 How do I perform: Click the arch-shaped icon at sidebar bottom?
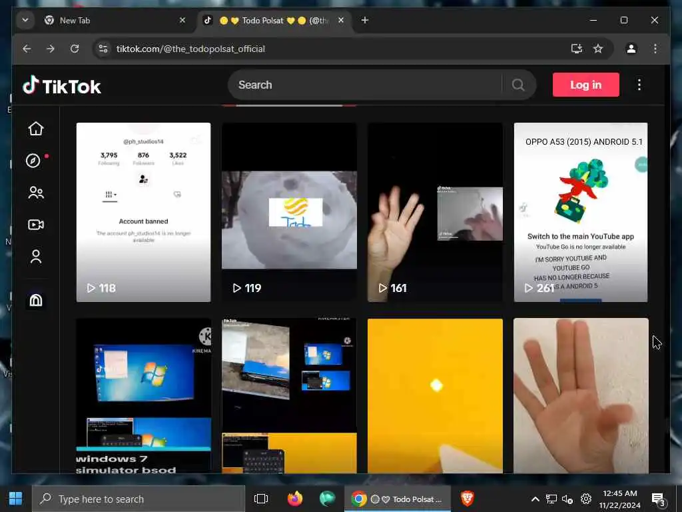tap(36, 300)
